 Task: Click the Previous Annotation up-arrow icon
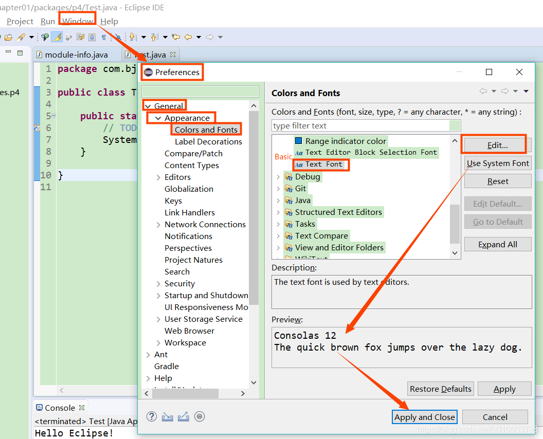(154, 37)
